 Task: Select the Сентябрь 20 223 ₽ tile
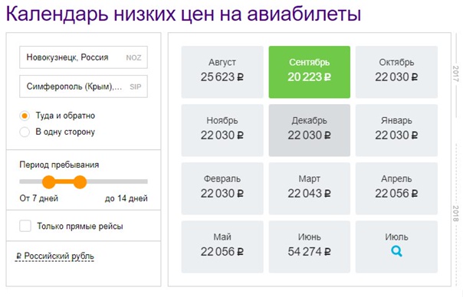click(310, 72)
